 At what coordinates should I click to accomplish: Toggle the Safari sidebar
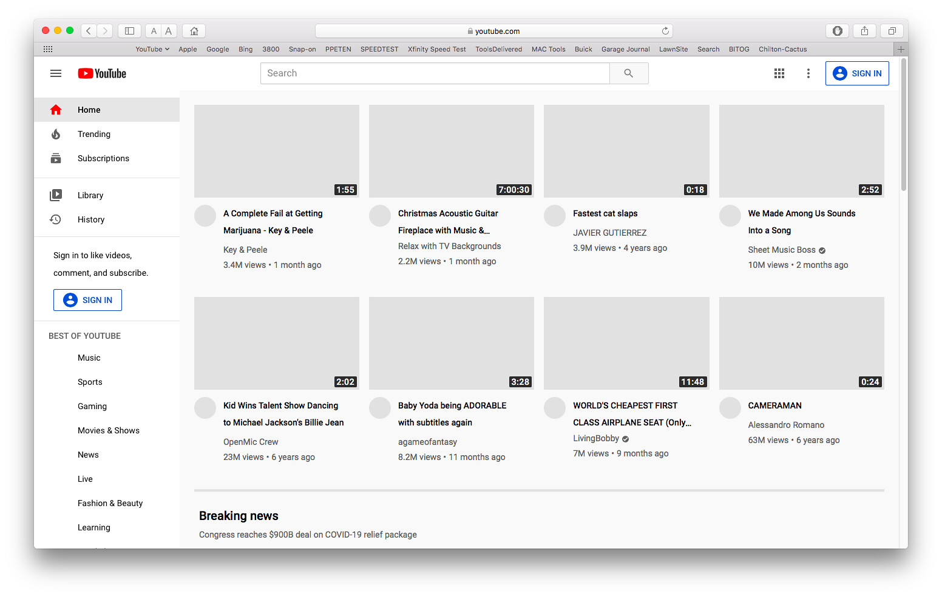point(129,31)
